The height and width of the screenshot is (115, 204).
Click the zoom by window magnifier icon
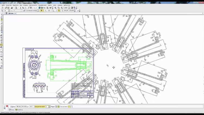pos(58,8)
